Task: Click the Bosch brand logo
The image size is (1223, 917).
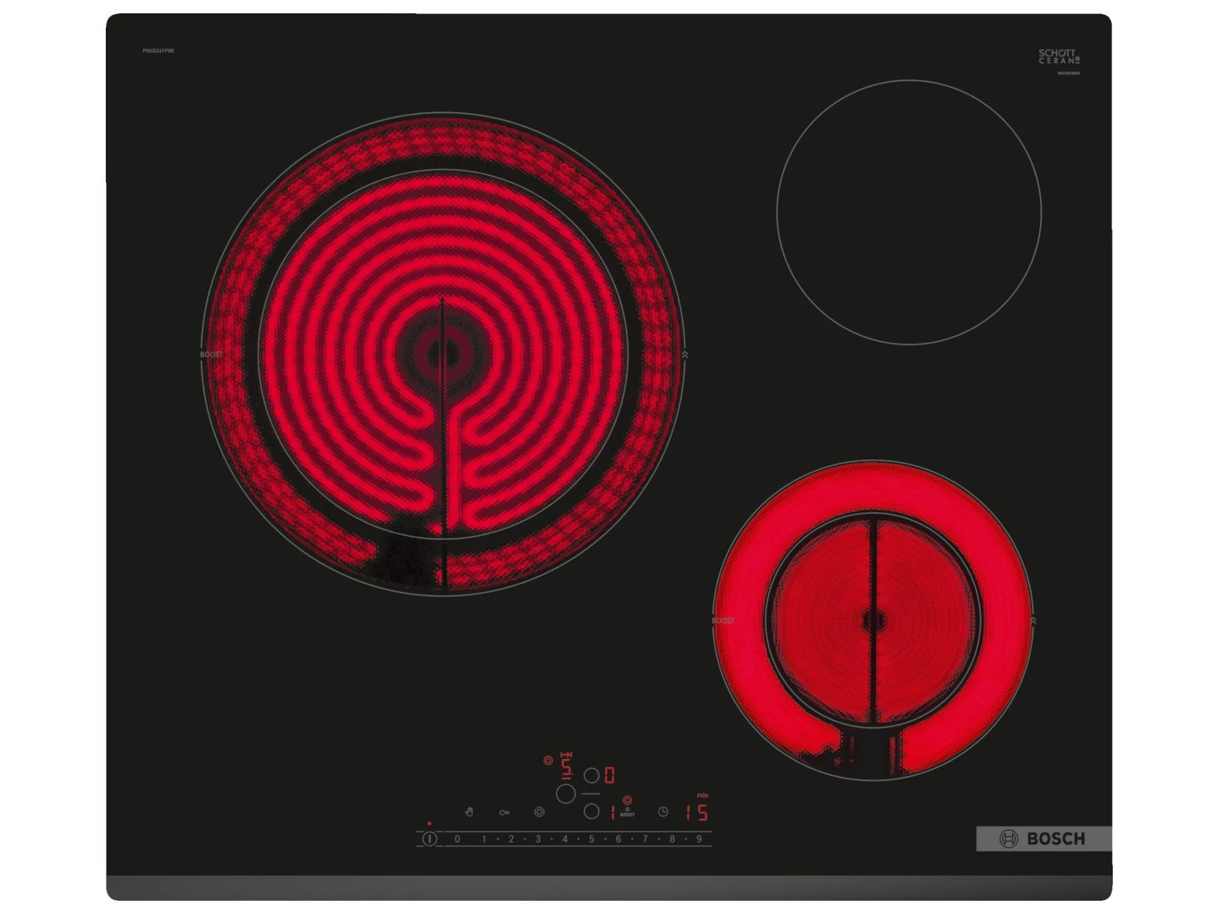Action: click(1043, 839)
